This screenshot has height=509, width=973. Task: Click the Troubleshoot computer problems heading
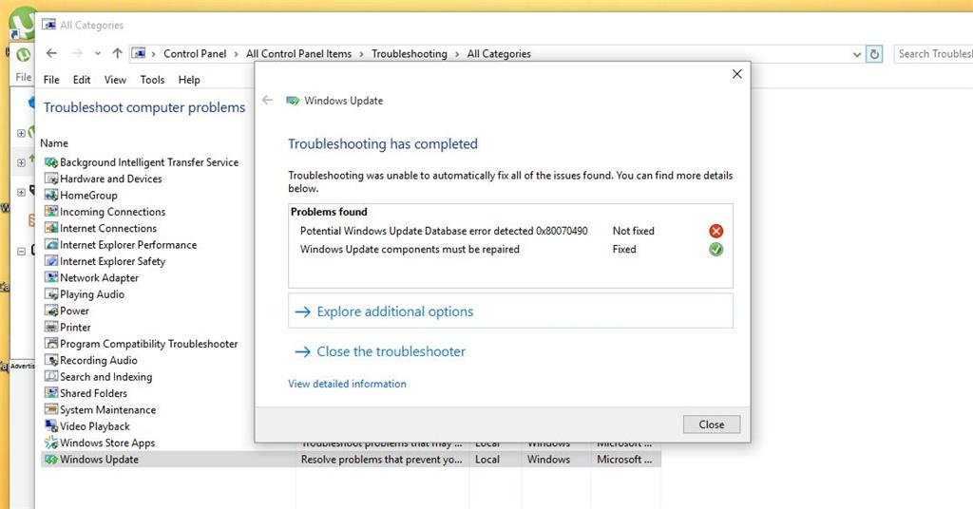point(144,107)
